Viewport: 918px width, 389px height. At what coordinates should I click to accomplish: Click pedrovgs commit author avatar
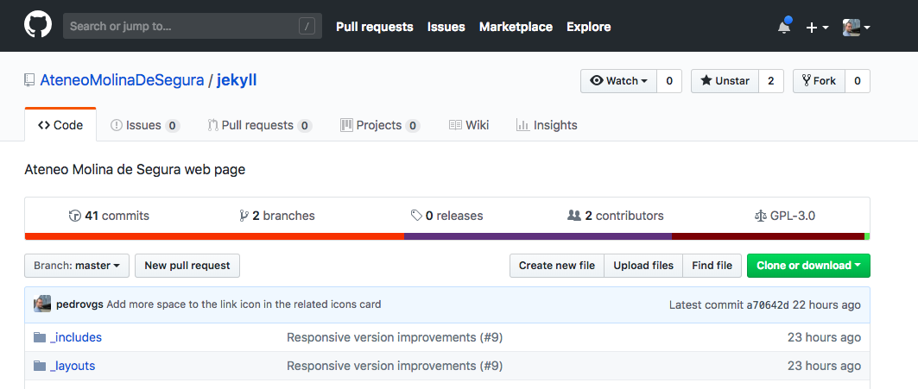pyautogui.click(x=42, y=304)
